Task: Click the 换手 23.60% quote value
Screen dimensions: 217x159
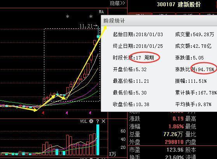Action: pos(174,157)
